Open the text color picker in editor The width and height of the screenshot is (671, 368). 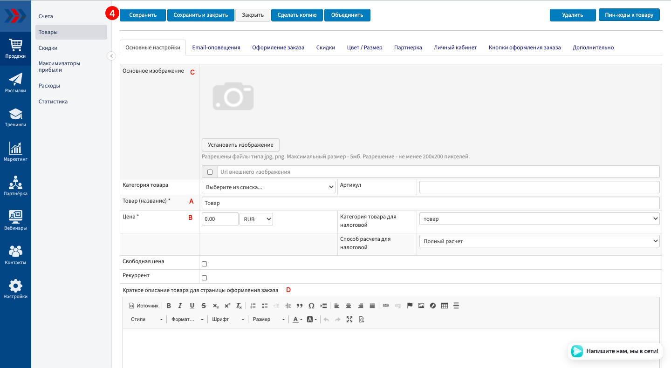click(x=296, y=320)
